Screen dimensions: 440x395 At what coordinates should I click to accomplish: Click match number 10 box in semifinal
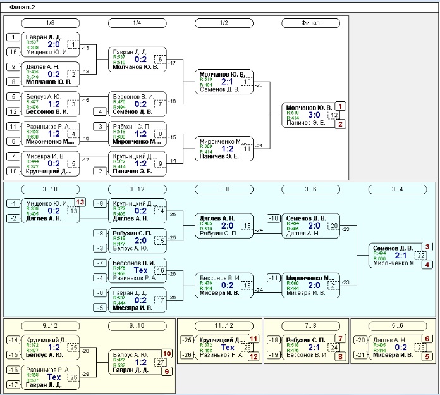pyautogui.click(x=247, y=82)
